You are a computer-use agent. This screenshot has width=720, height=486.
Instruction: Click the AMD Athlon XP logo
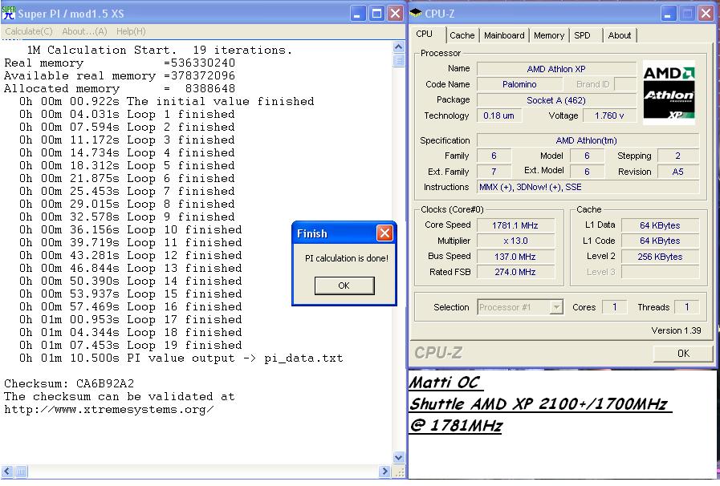tap(669, 93)
